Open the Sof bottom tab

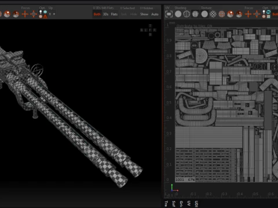point(174,203)
